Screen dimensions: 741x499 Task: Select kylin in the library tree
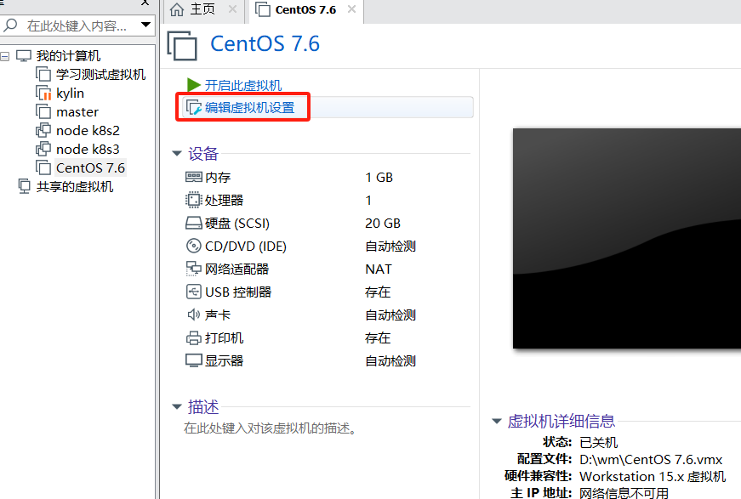(x=70, y=93)
